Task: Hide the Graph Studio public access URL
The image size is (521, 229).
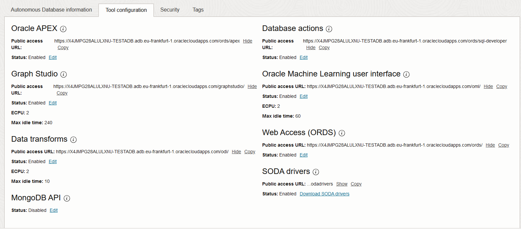Action: coord(252,86)
